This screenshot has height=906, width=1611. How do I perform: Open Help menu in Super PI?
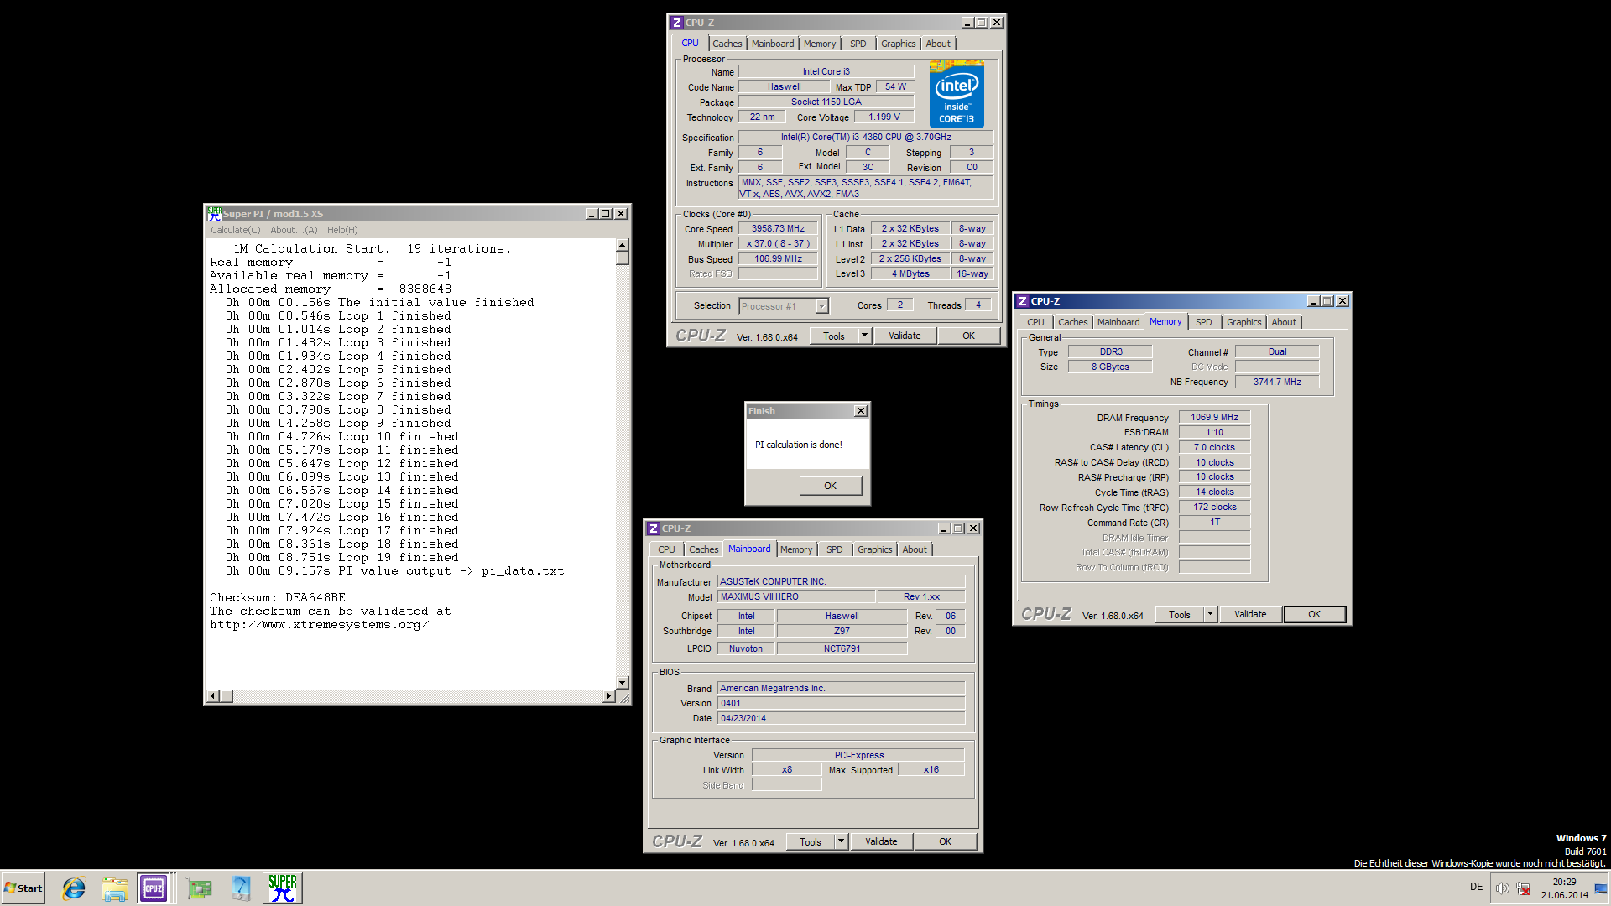tap(342, 230)
